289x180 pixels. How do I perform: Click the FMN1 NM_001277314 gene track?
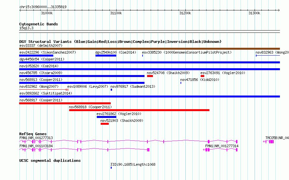[x=220, y=149]
